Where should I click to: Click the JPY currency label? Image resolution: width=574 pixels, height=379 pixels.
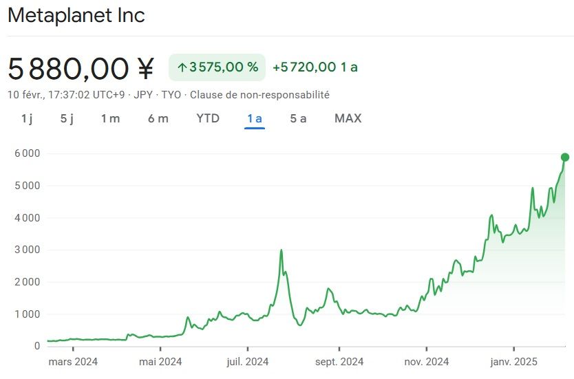[x=143, y=95]
